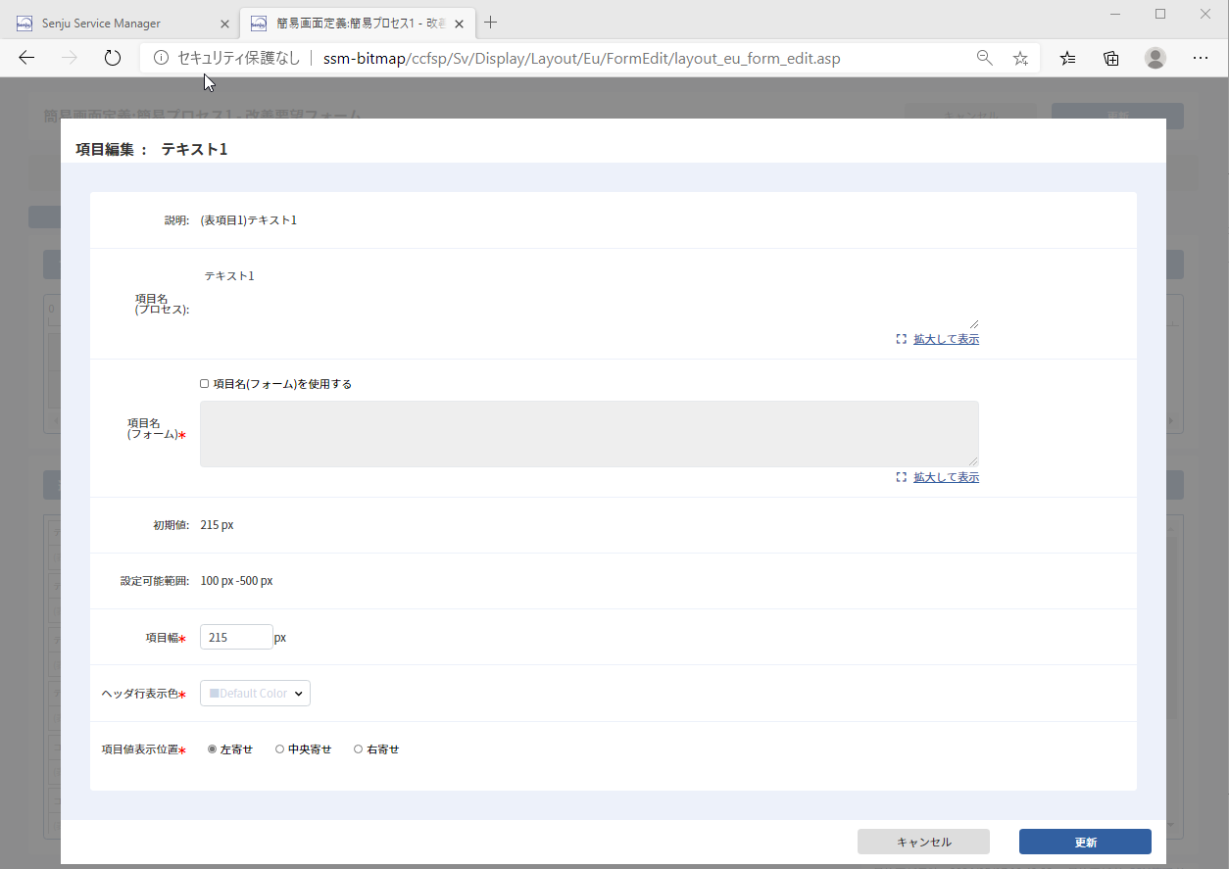Enable 項目名(フォーム)を使用する checkbox
Screen dimensions: 1229x869
pyautogui.click(x=205, y=384)
